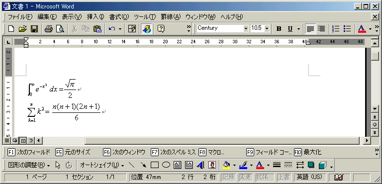The image size is (382, 184).
Task: Open Line Style thickness options
Action: (x=277, y=165)
